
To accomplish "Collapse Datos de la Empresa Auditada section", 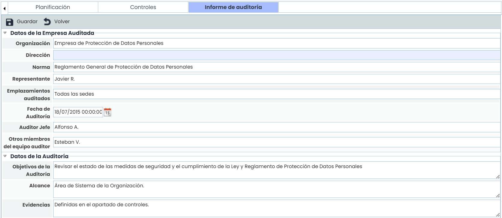I will [5, 33].
